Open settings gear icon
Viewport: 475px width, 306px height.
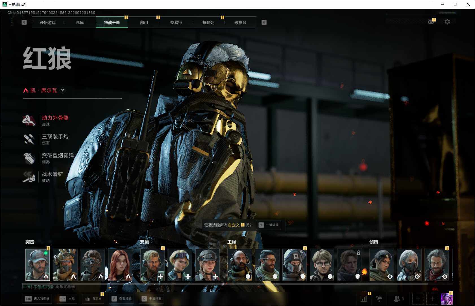(x=447, y=22)
